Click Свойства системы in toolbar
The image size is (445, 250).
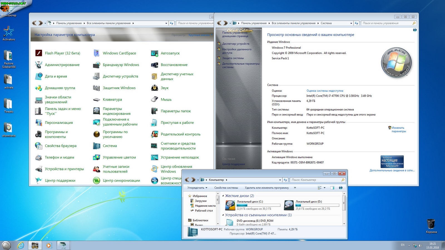226,188
